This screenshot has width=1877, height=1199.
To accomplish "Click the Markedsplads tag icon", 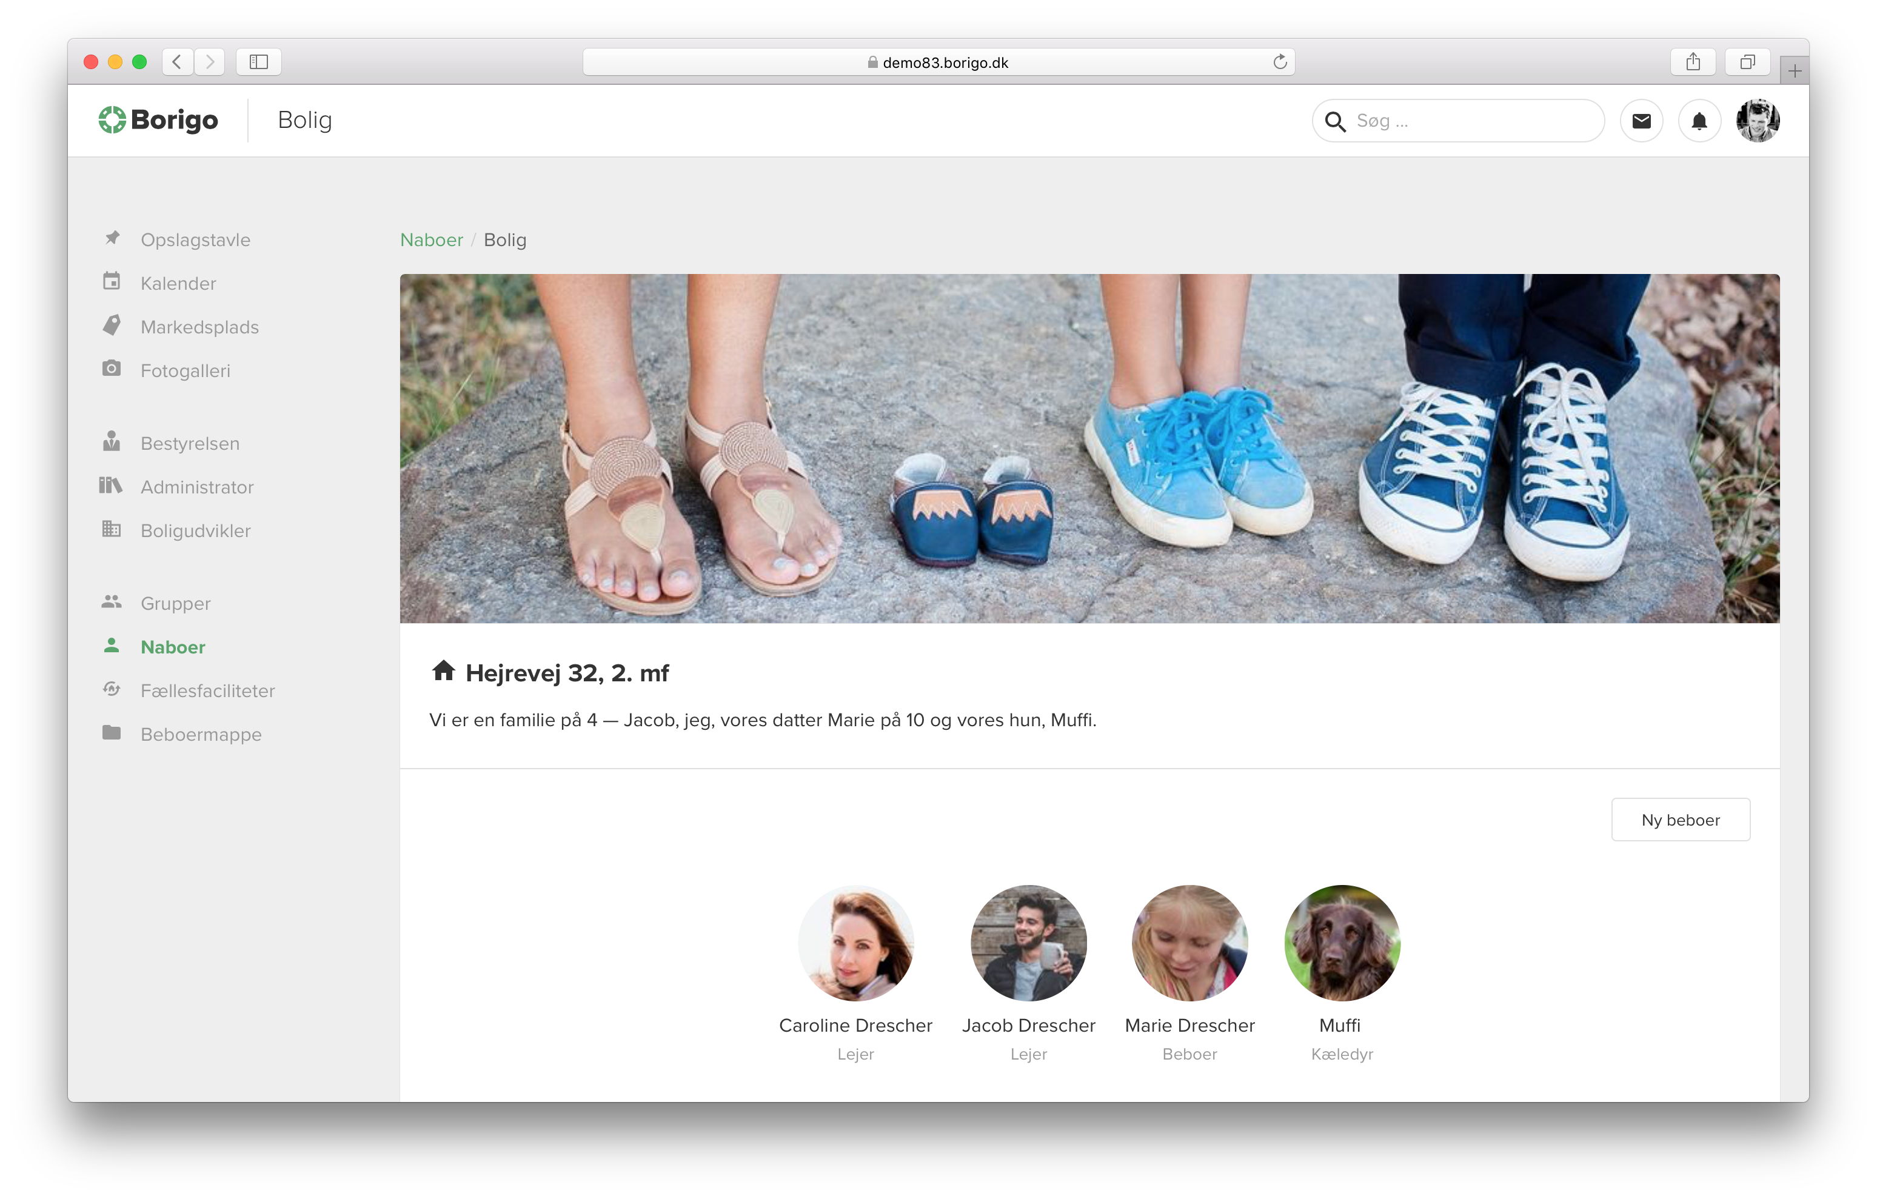I will (112, 325).
